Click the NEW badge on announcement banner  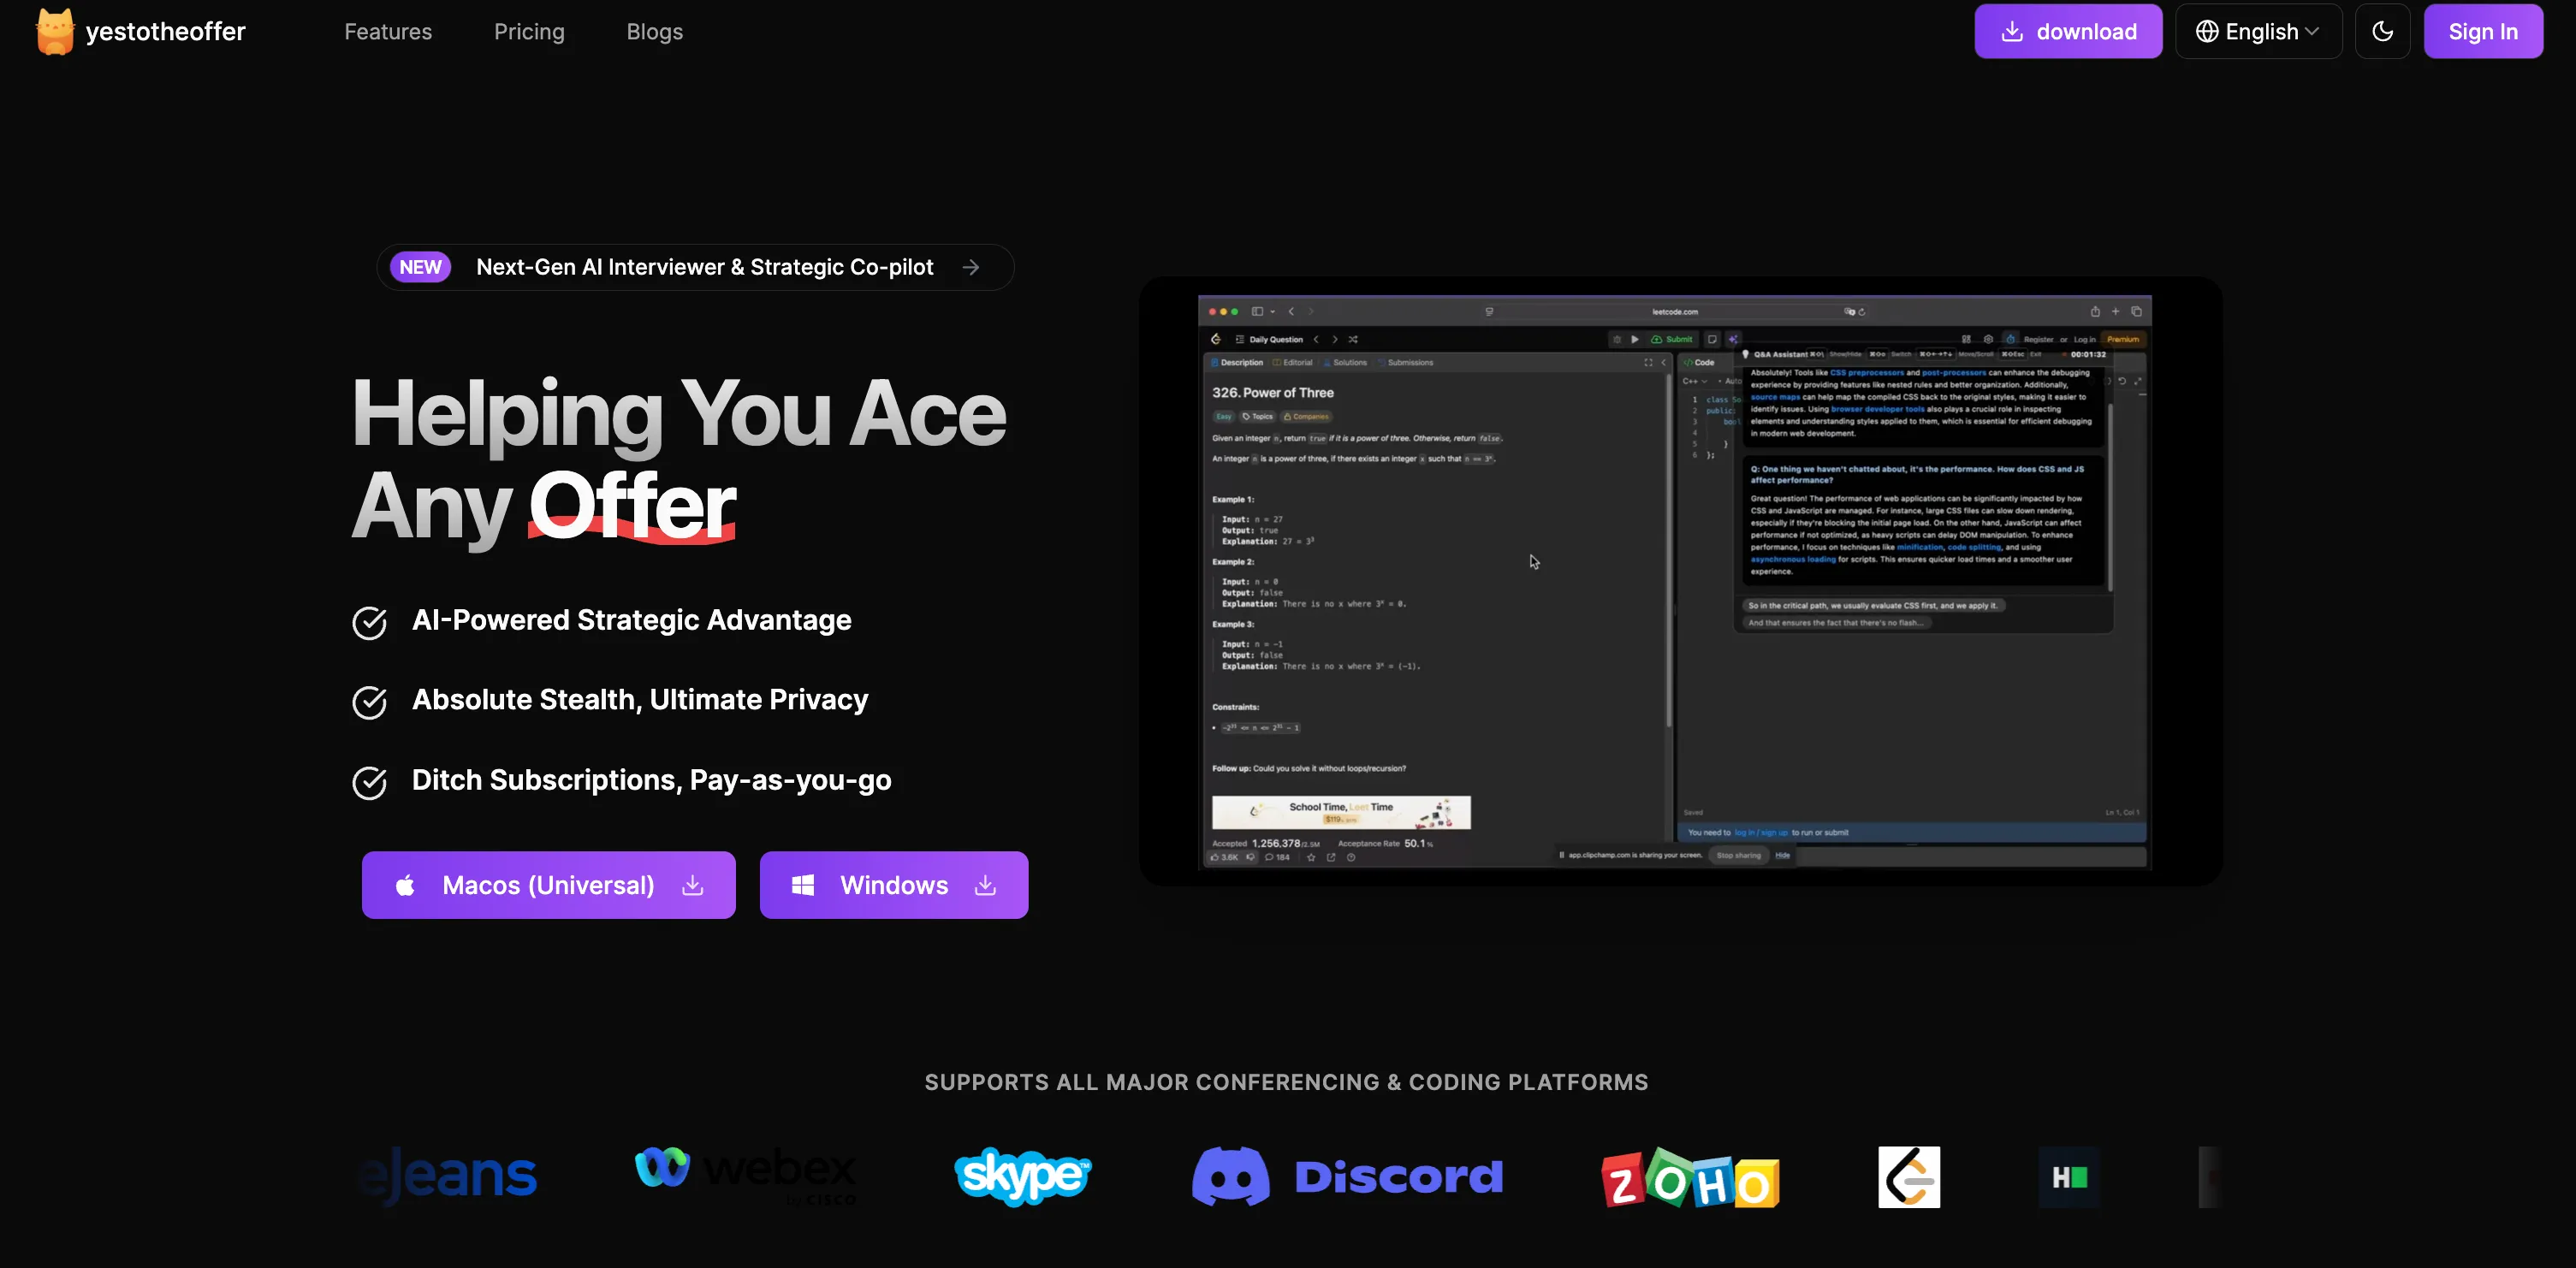[420, 267]
